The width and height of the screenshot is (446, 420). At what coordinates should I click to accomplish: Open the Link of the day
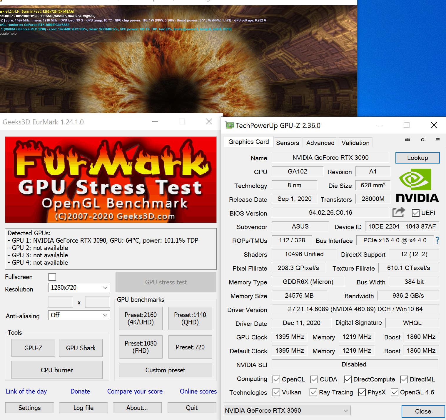(26, 391)
